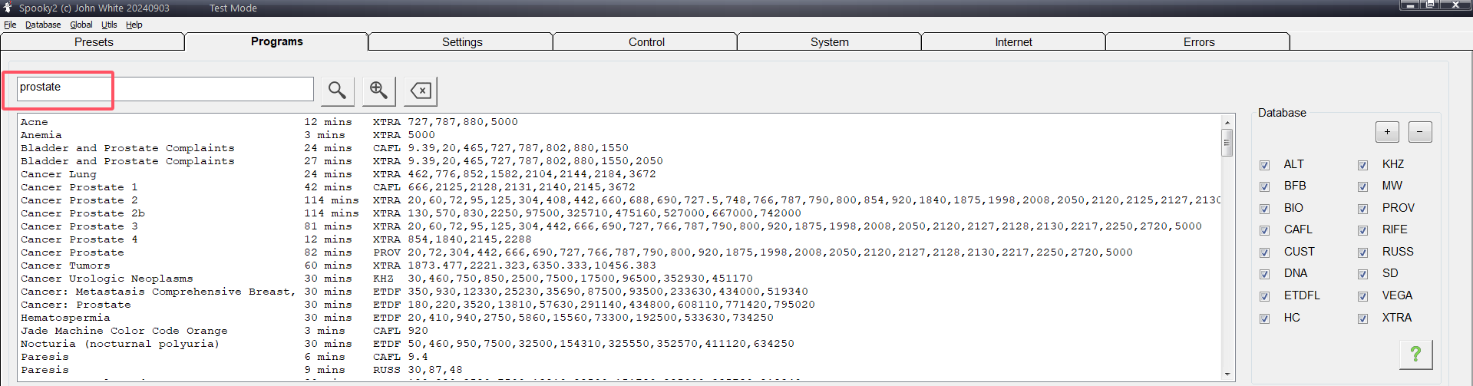Click the minus button under Database
1473x386 pixels.
1420,132
